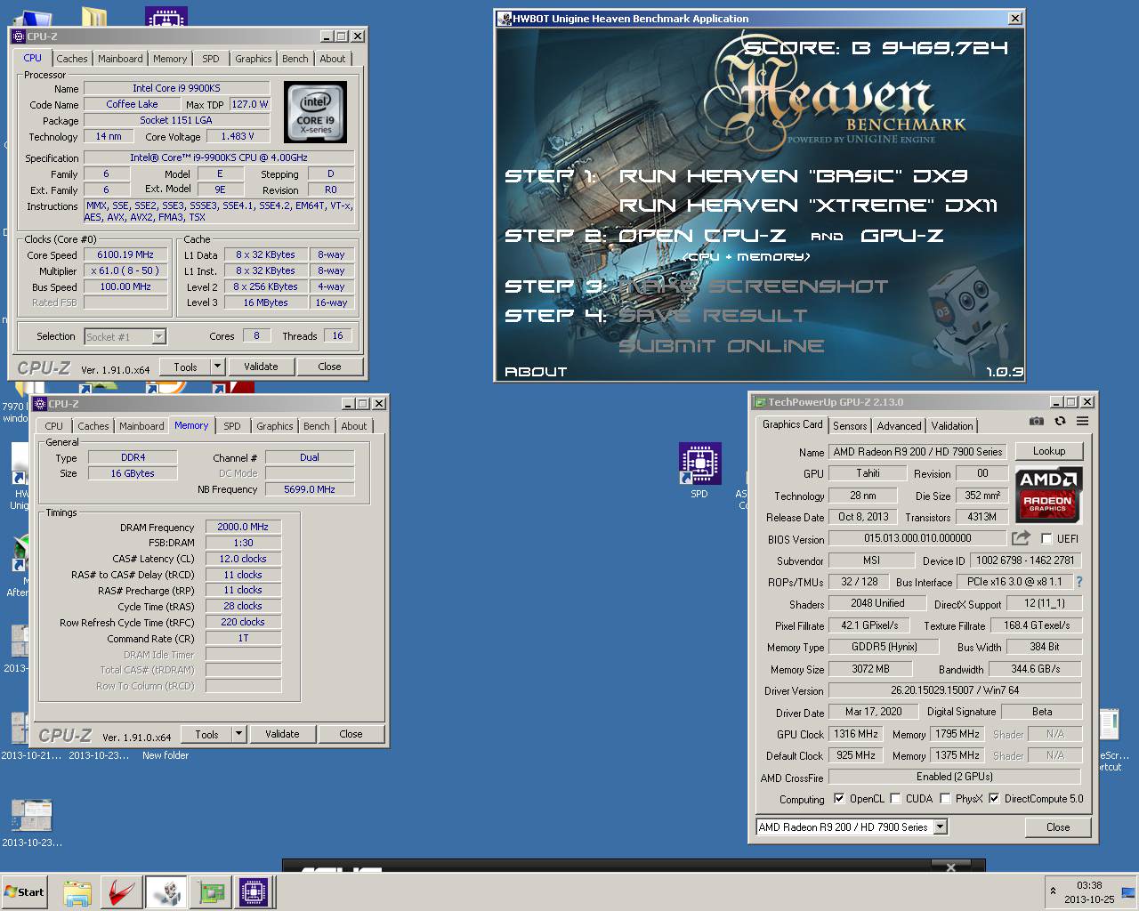Screen dimensions: 1139x911
Task: Click the Bus Interface question mark
Action: point(1079,582)
